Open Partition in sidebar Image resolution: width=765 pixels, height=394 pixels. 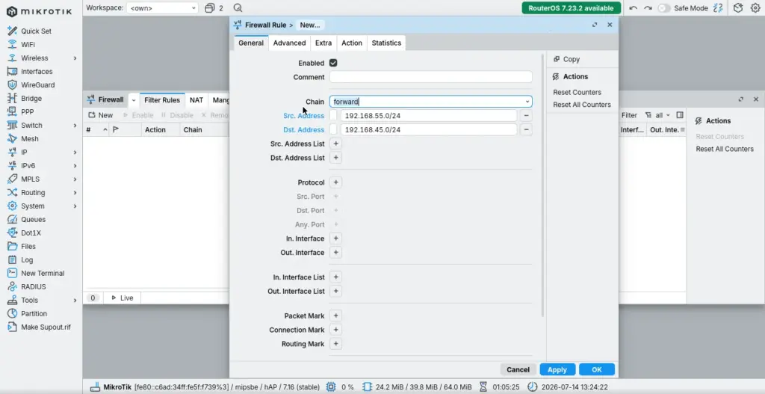34,313
